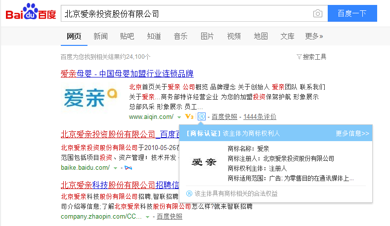Click the 商标适用范围 line in popup
The height and width of the screenshot is (226, 390).
coord(291,178)
